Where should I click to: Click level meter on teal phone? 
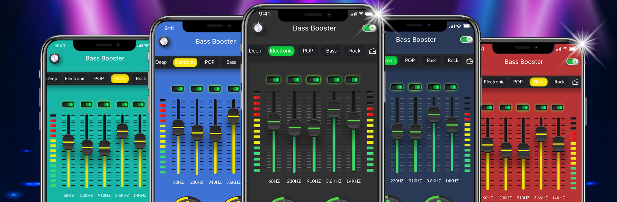click(53, 151)
